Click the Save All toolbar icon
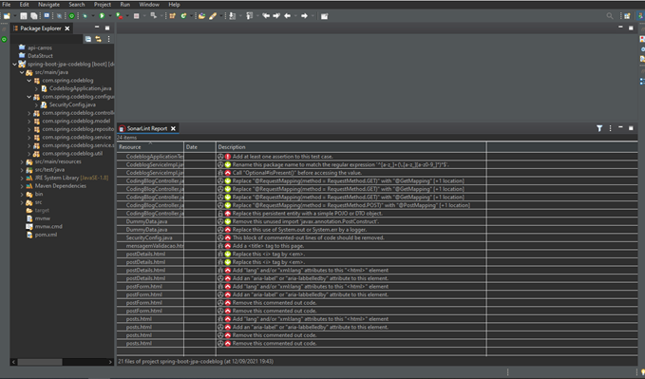This screenshot has width=645, height=379. click(x=34, y=16)
